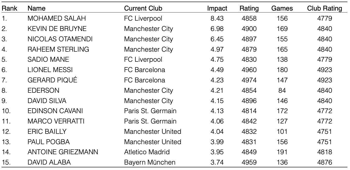This screenshot has height=170, width=350.
Task: Select the KEVIN DE BRUYNE name cell
Action: [x=57, y=29]
